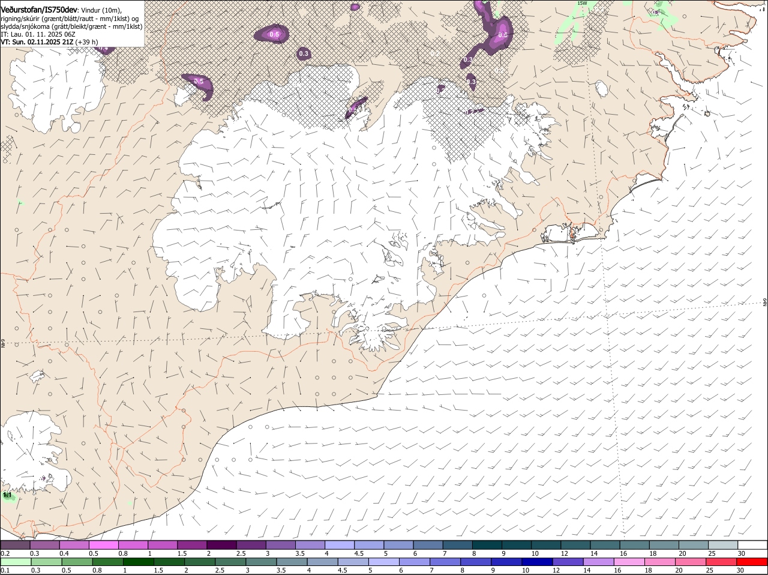
Task: Click the darkest green 1–1.5 rain swatch
Action: (x=139, y=562)
